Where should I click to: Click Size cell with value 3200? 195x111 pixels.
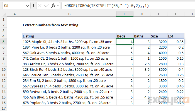(x=159, y=42)
